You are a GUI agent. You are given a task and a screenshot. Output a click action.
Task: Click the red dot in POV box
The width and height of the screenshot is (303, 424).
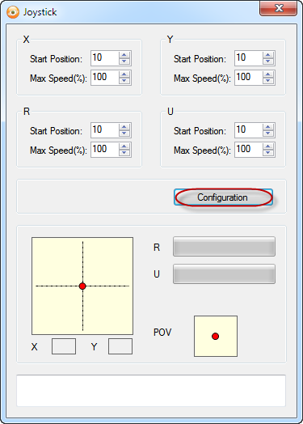(215, 337)
